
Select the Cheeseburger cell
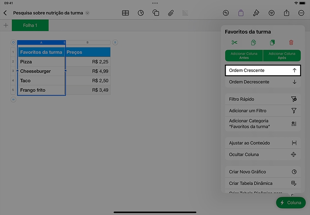(41, 71)
